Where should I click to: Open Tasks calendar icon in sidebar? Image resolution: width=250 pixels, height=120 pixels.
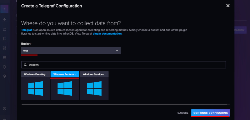click(x=4, y=57)
